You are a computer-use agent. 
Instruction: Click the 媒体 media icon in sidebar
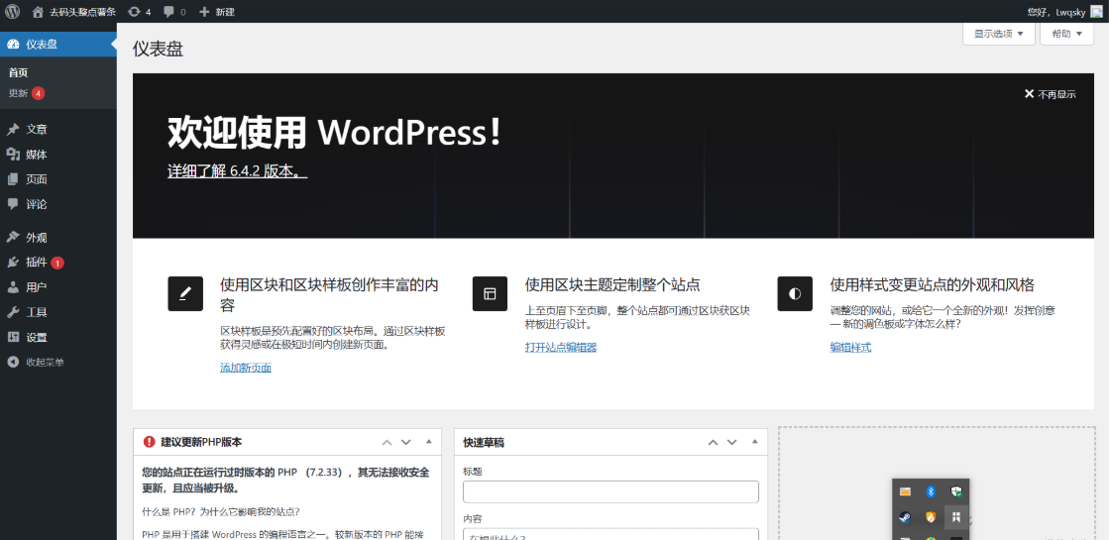point(13,155)
